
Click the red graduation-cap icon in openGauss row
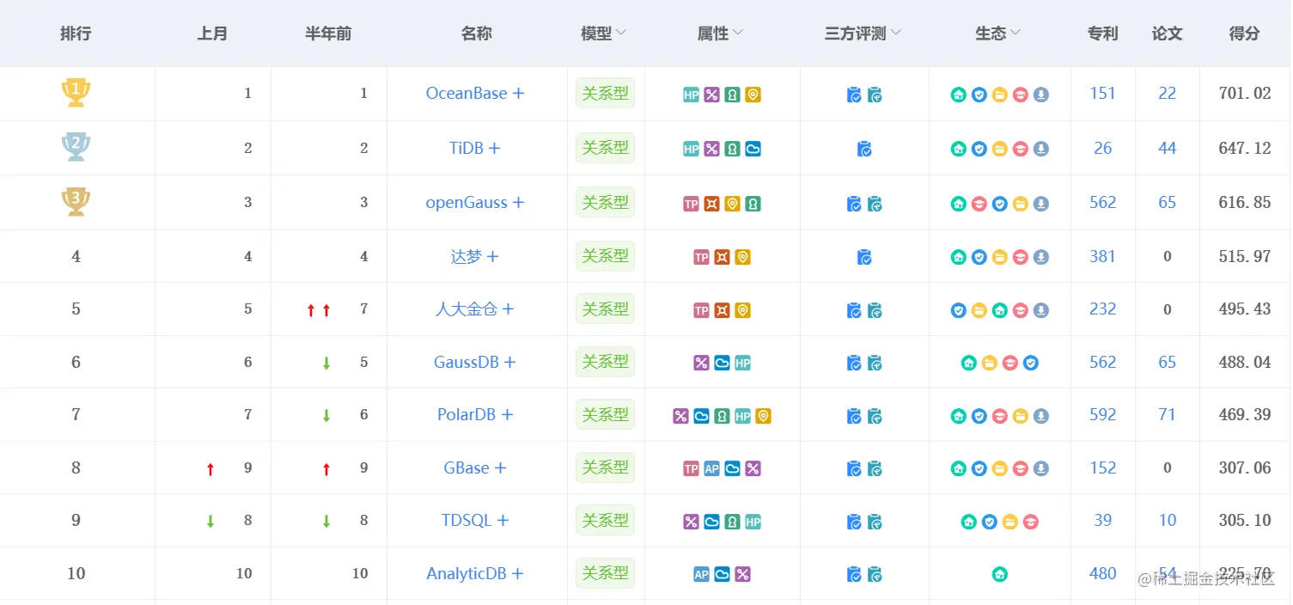(979, 204)
